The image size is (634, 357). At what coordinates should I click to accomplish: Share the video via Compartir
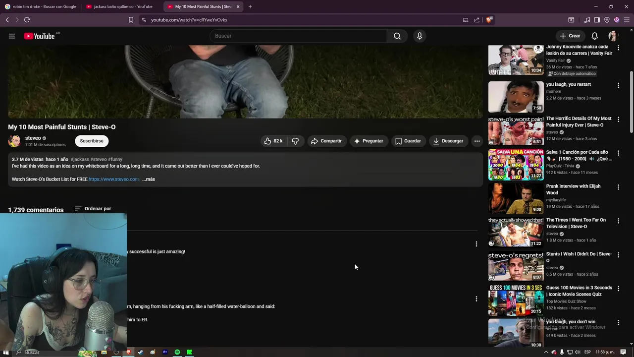[326, 141]
